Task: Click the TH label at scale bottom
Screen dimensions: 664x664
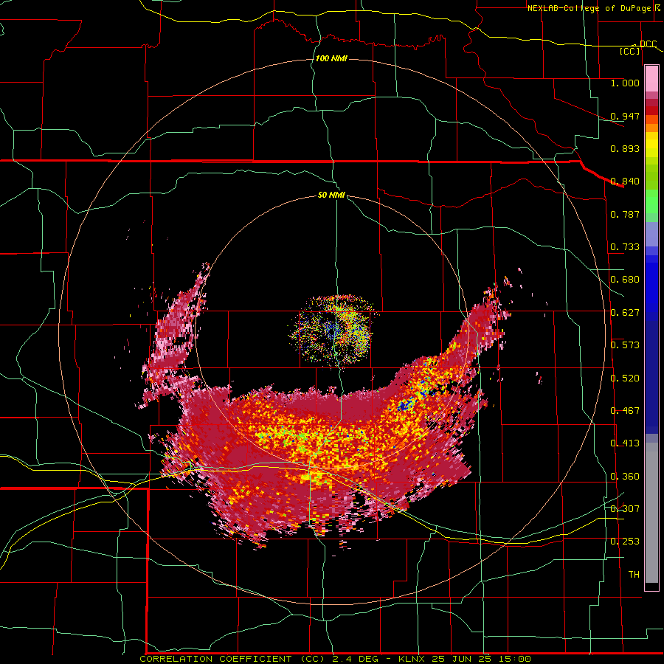Action: 634,575
